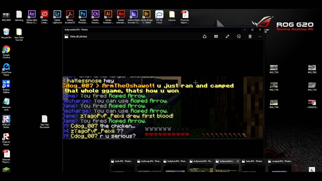Select the IMG_7682 desktop thumbnail
Screen dimensions: 322x181
(312, 69)
